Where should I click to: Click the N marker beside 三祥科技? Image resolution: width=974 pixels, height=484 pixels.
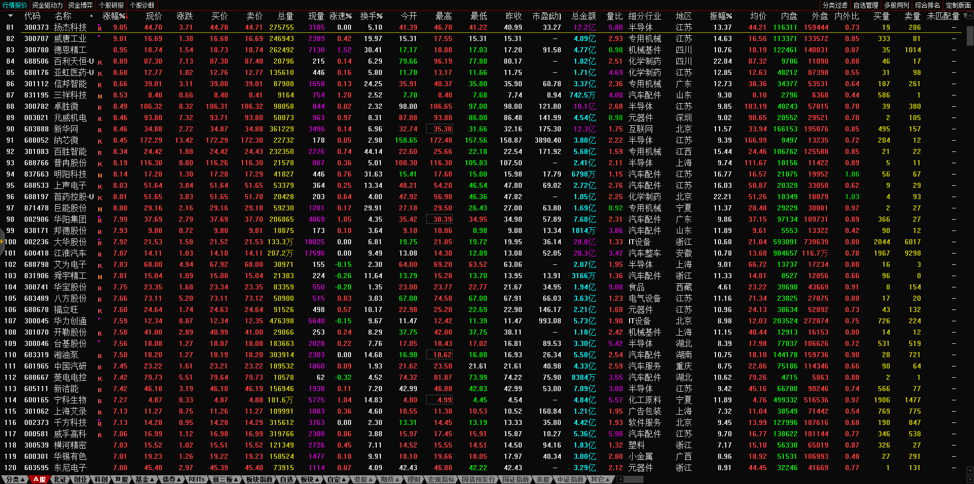(x=100, y=95)
